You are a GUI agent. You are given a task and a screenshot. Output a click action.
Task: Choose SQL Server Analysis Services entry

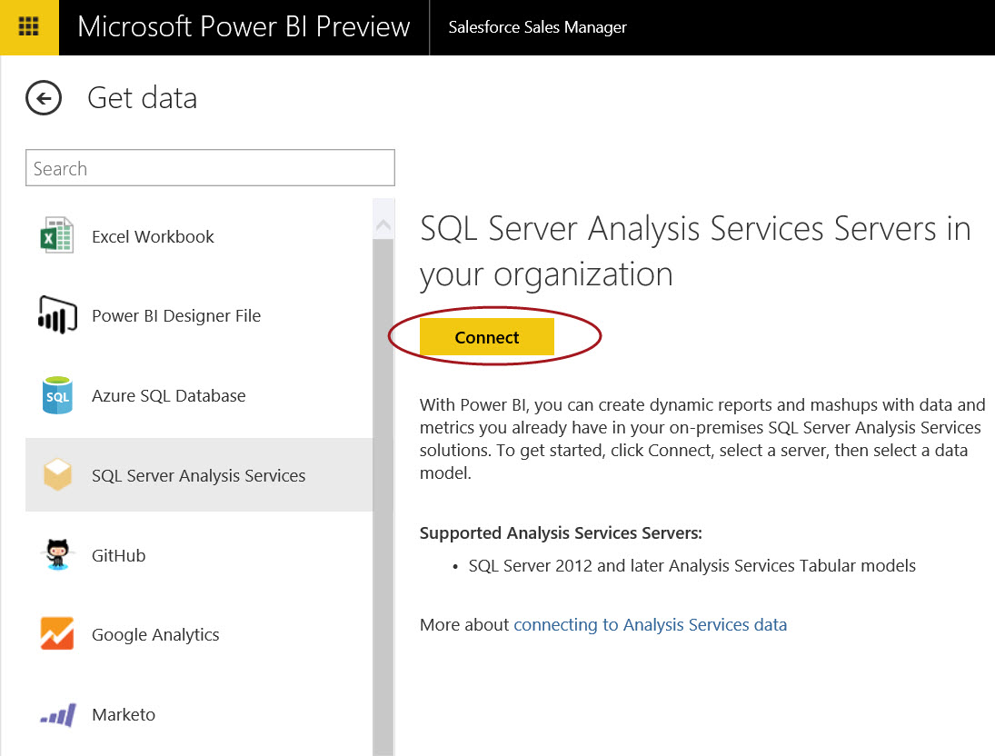[x=199, y=475]
